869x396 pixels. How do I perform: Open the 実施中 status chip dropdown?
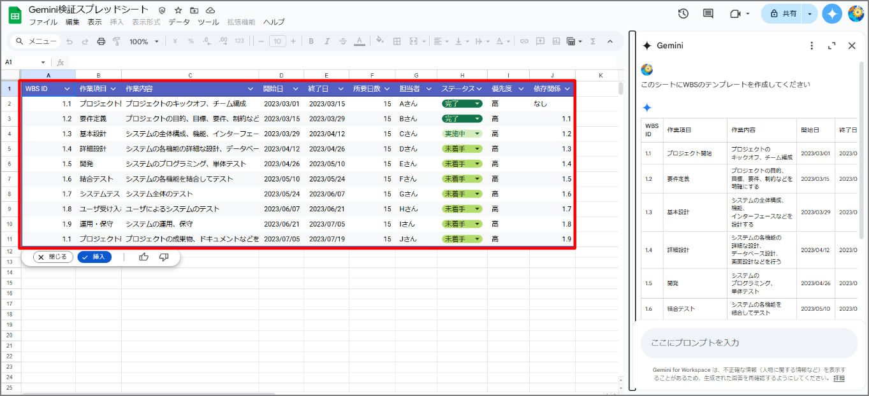[477, 134]
